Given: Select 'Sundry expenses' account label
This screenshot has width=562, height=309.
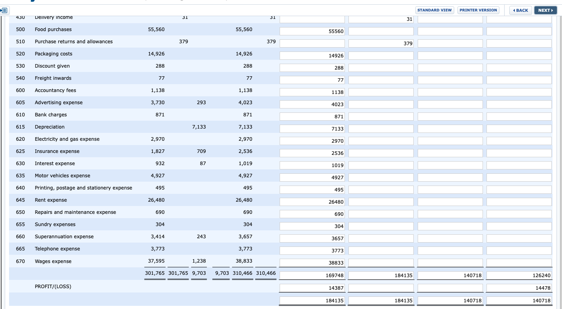Looking at the screenshot, I should (55, 224).
